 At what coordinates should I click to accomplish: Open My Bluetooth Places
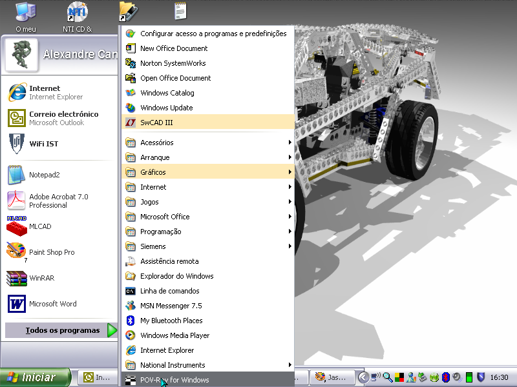pos(207,321)
